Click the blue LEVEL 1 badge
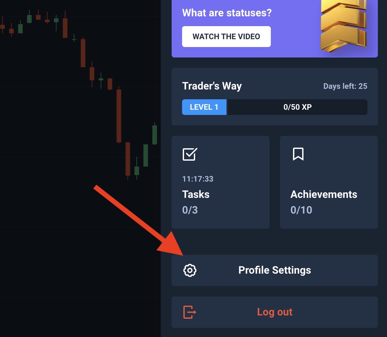 click(x=204, y=107)
